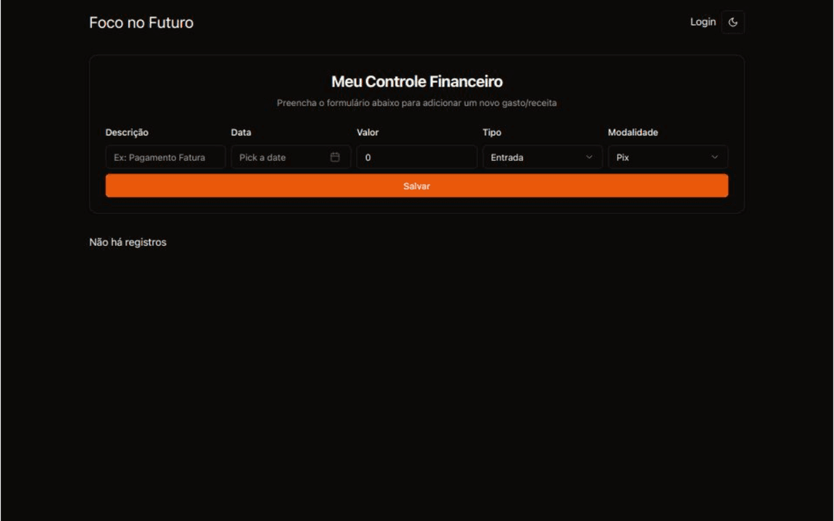Click the calendar icon in the Data field
Viewport: 834px width, 521px height.
point(335,157)
